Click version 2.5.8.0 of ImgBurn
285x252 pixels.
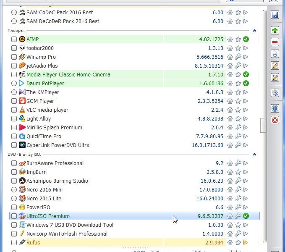pos(214,172)
